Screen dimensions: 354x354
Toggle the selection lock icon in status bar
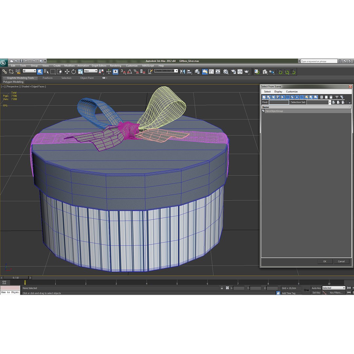(x=222, y=288)
